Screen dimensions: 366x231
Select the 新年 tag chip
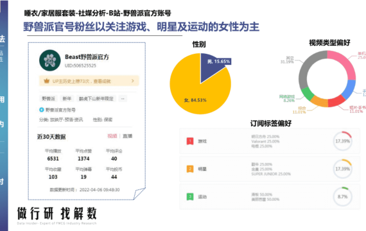[x=67, y=99]
